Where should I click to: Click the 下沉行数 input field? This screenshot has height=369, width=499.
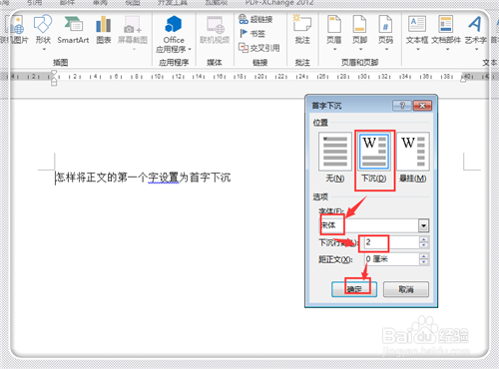coord(391,242)
